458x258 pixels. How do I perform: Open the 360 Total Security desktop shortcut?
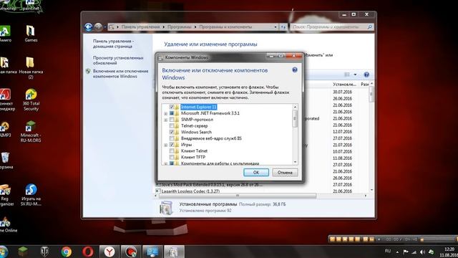(x=31, y=100)
